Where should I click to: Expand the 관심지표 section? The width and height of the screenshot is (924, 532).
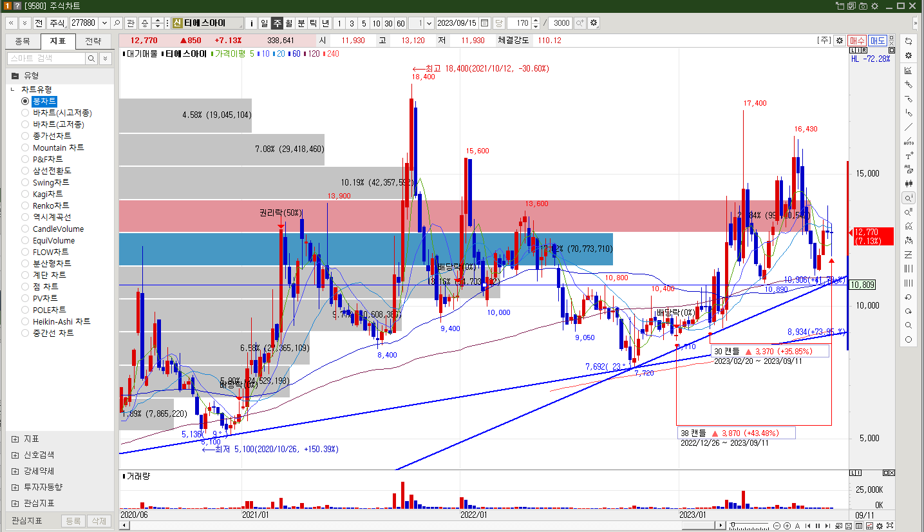(15, 503)
